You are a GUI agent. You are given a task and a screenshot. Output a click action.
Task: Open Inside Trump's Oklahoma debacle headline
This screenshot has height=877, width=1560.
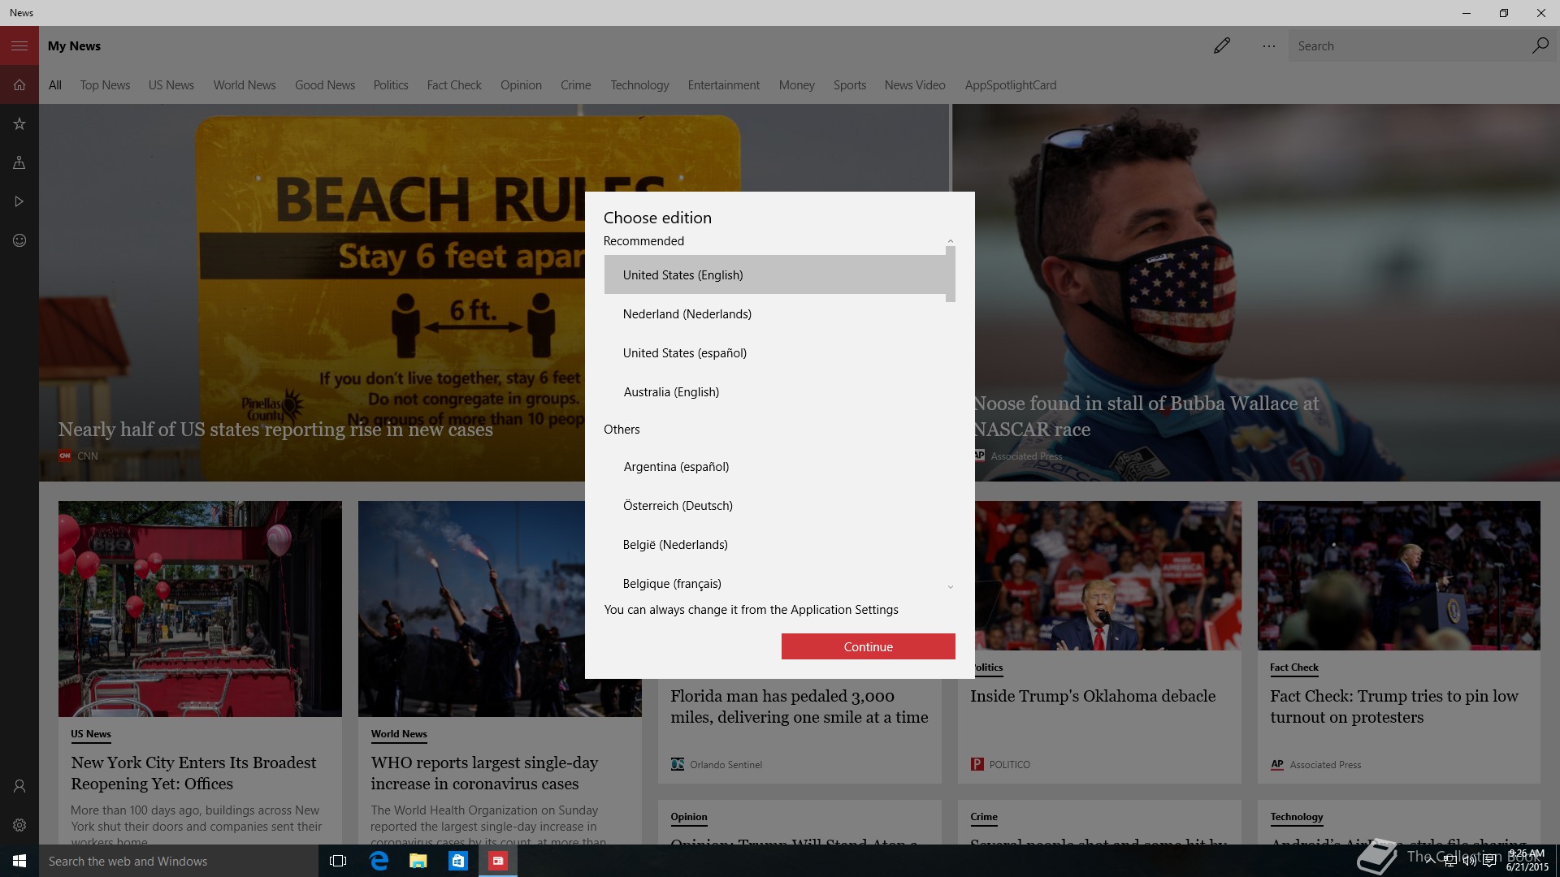click(x=1093, y=696)
